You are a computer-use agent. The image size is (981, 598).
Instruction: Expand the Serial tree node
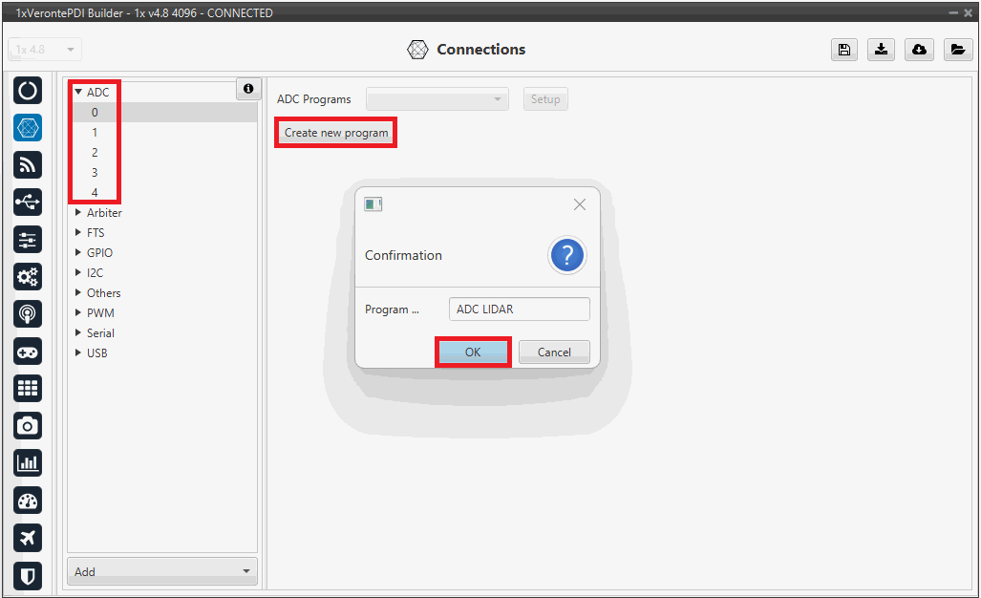point(78,333)
